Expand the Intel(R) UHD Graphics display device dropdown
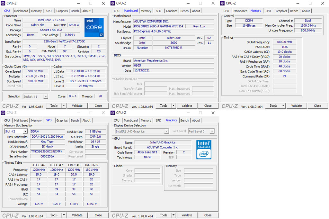The image size is (329, 219). click(166, 132)
